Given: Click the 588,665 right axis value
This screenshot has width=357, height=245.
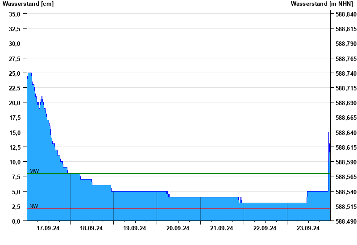Looking at the screenshot, I should pos(346,118).
